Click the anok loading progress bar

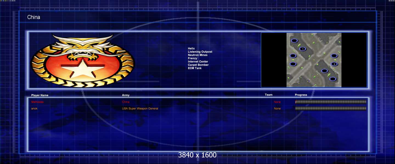click(331, 109)
